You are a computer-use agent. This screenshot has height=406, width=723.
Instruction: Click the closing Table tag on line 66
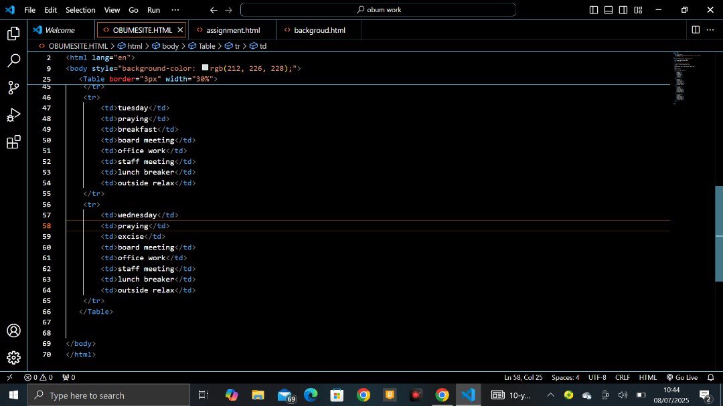coord(96,312)
